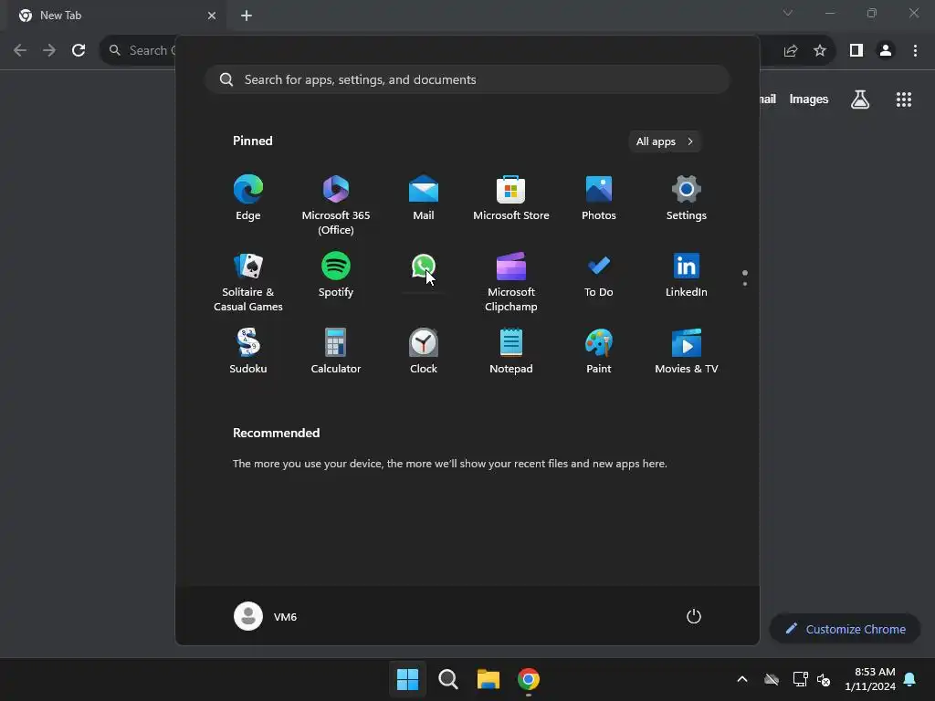Click Chrome forward arrow

[x=49, y=51]
